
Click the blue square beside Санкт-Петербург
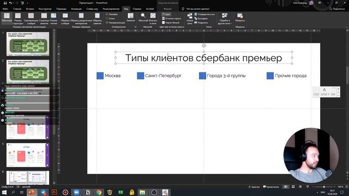[141, 76]
